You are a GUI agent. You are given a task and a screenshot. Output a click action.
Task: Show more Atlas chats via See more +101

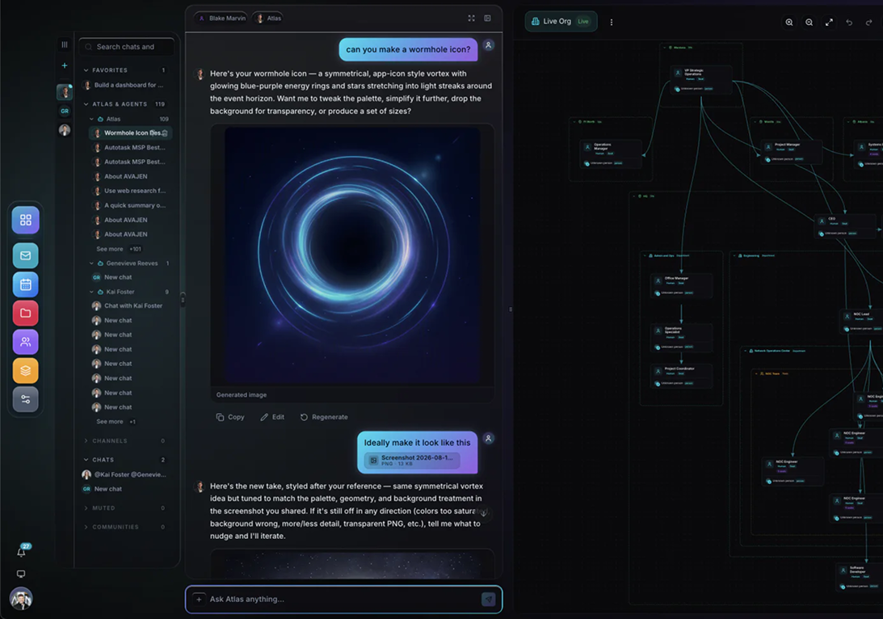119,249
